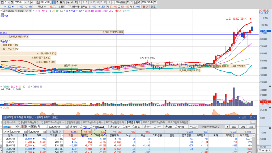272x153 pixels.
Task: Click the speaker sound icon in chart toolbar
Action: [x=32, y=2]
